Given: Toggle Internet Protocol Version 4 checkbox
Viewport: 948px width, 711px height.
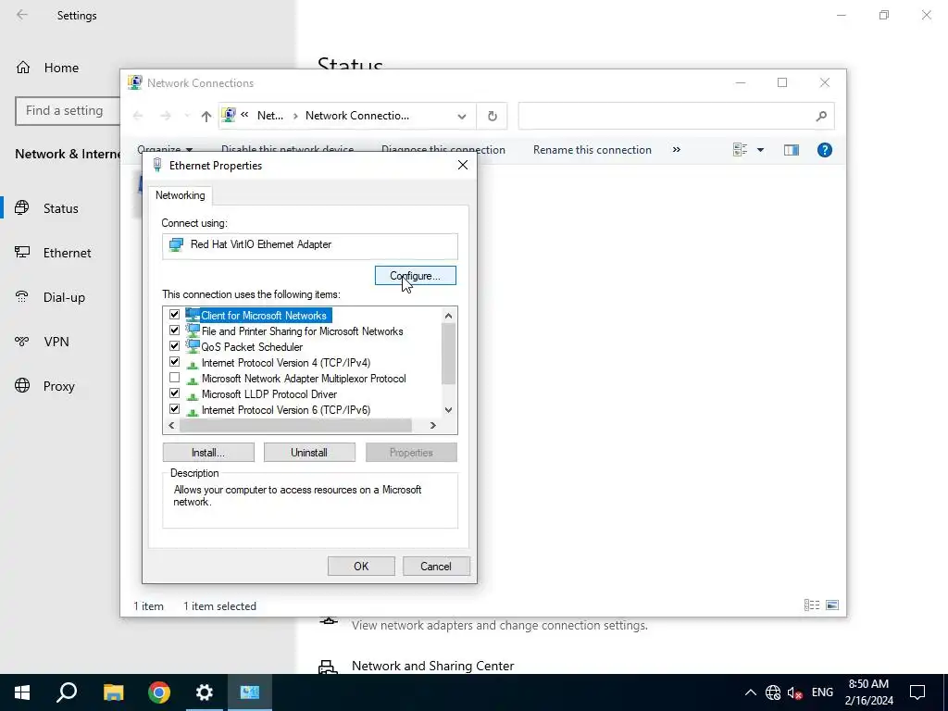Looking at the screenshot, I should tap(175, 362).
